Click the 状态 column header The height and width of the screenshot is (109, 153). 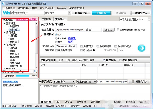tap(89, 65)
